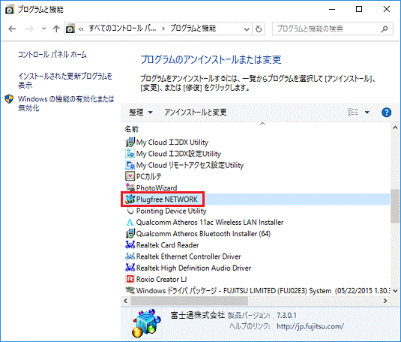Go up one level with Up arrow

click(56, 29)
